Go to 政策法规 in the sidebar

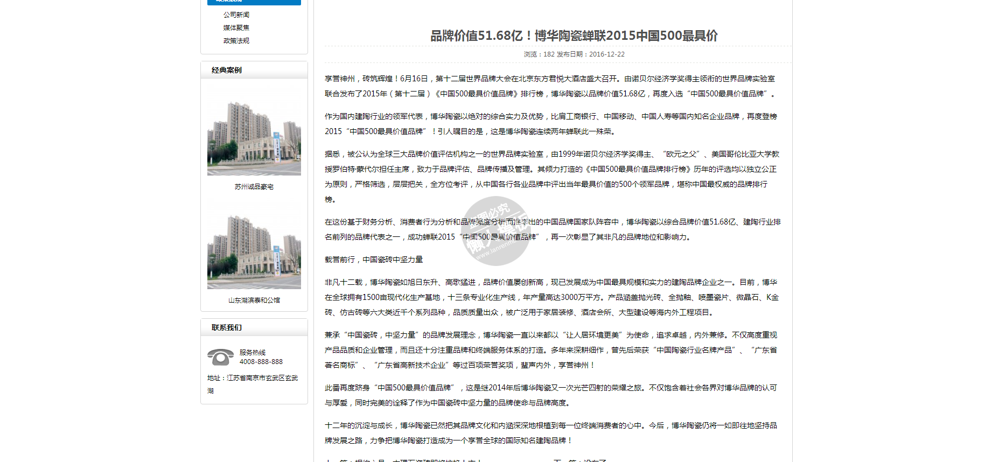coord(236,41)
